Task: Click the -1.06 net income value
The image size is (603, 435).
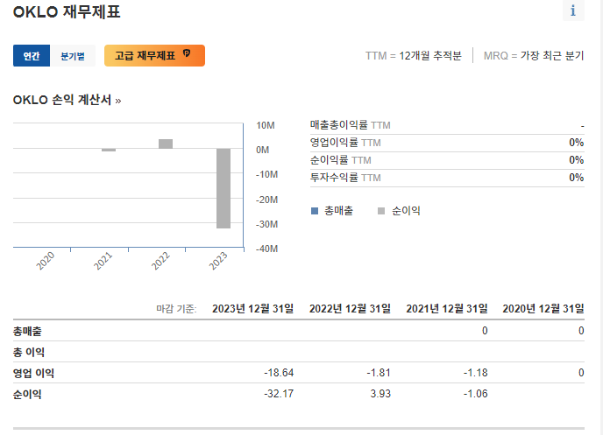Action: coord(475,394)
